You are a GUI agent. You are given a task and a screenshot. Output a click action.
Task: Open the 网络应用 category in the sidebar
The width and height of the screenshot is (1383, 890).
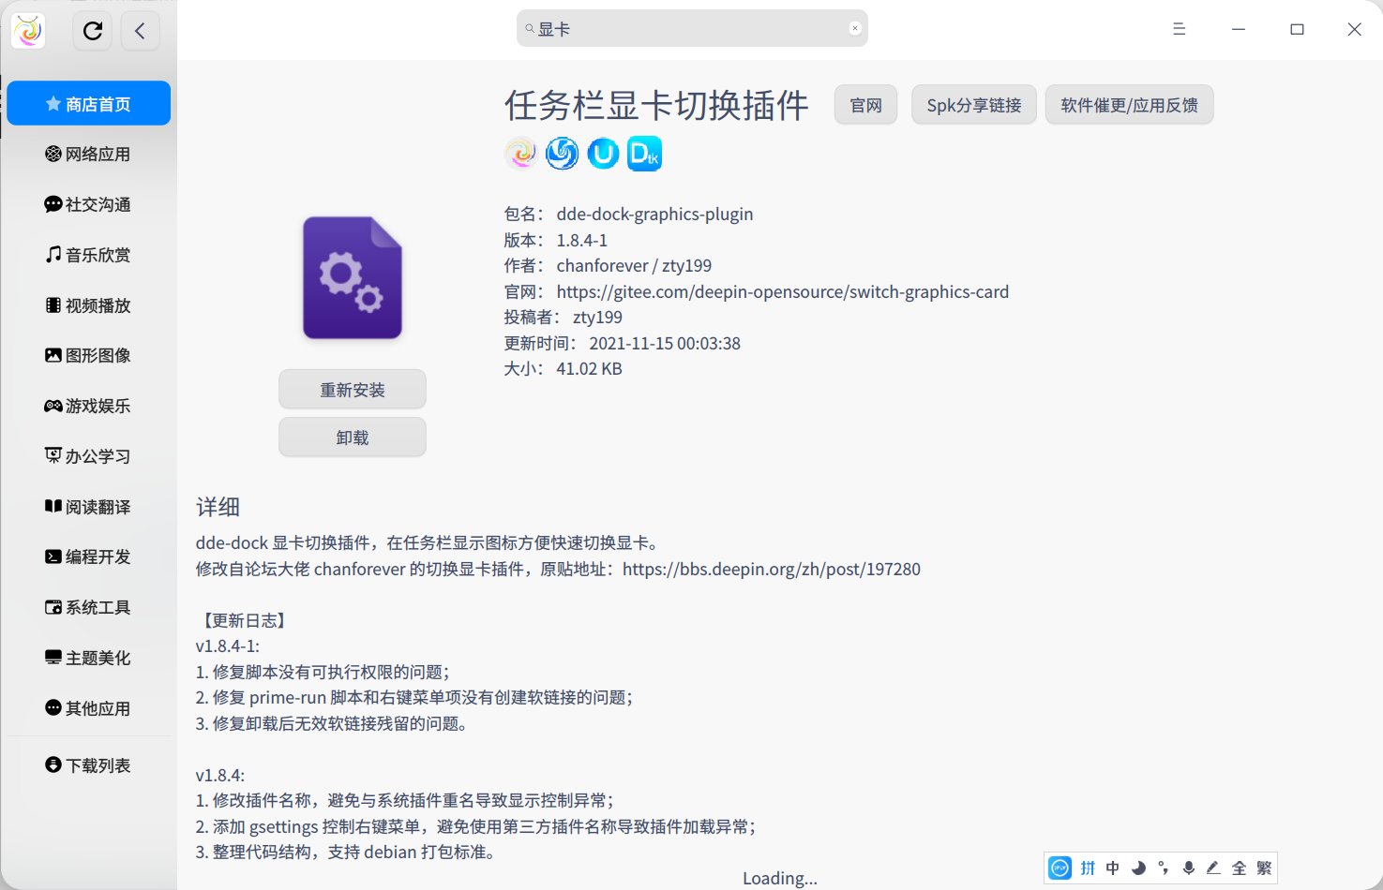[x=88, y=154]
